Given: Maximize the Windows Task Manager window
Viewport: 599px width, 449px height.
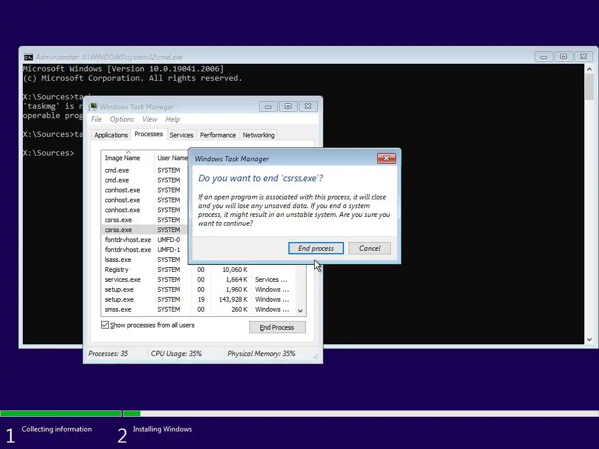Looking at the screenshot, I should click(x=288, y=106).
